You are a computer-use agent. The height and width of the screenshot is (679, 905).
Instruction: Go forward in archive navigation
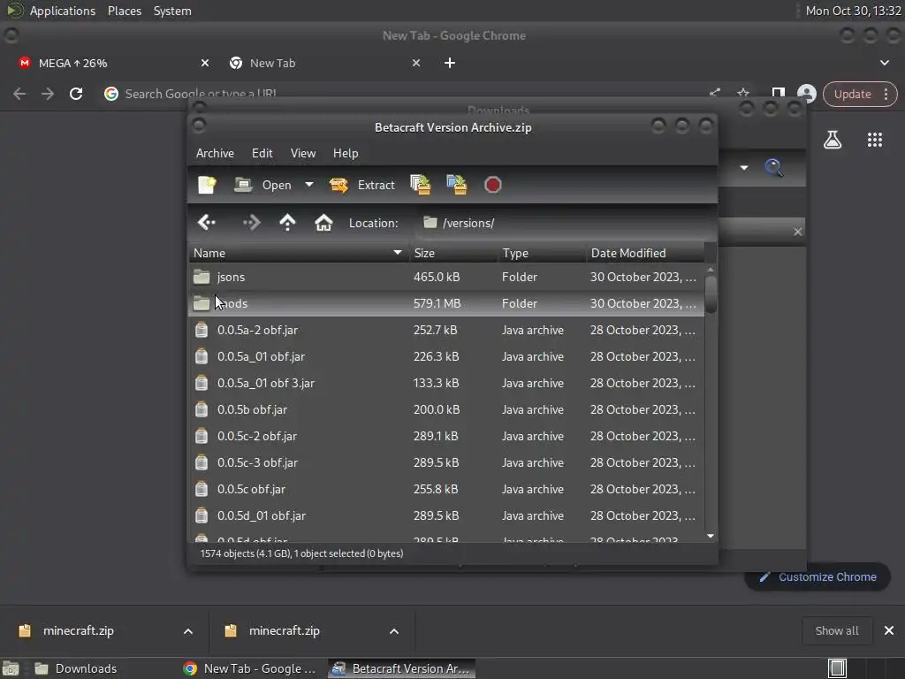click(252, 222)
